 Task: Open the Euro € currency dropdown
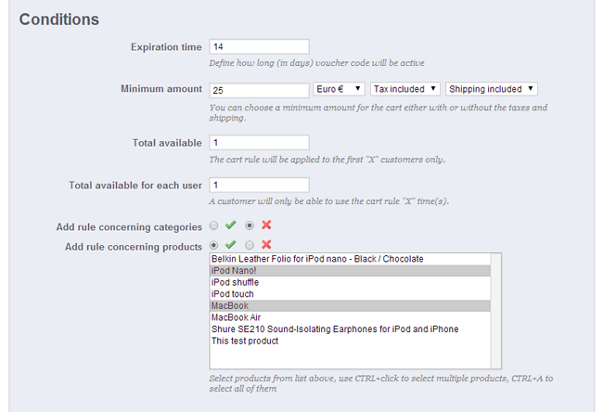point(339,89)
